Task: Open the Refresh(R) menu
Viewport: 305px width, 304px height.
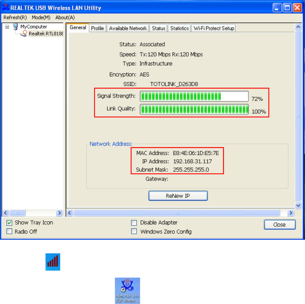Action: coord(15,18)
